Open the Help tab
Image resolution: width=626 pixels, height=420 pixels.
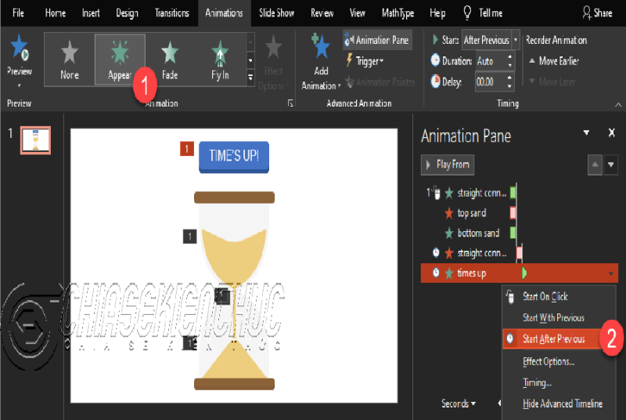(437, 13)
